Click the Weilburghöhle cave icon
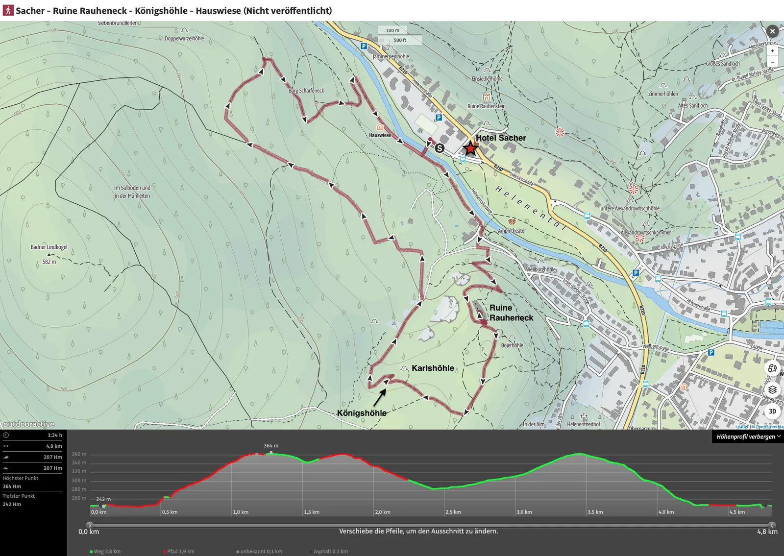The image size is (784, 556). (540, 262)
